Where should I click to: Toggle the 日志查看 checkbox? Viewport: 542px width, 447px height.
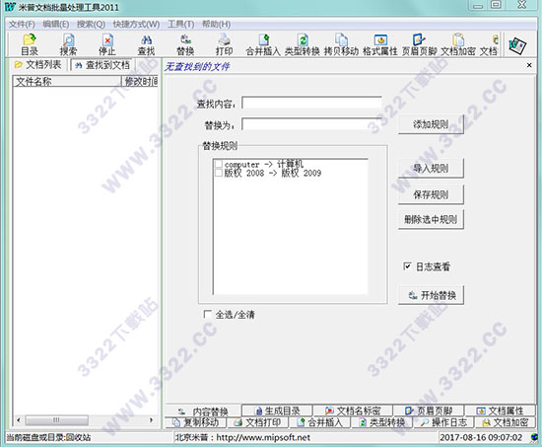click(x=407, y=266)
